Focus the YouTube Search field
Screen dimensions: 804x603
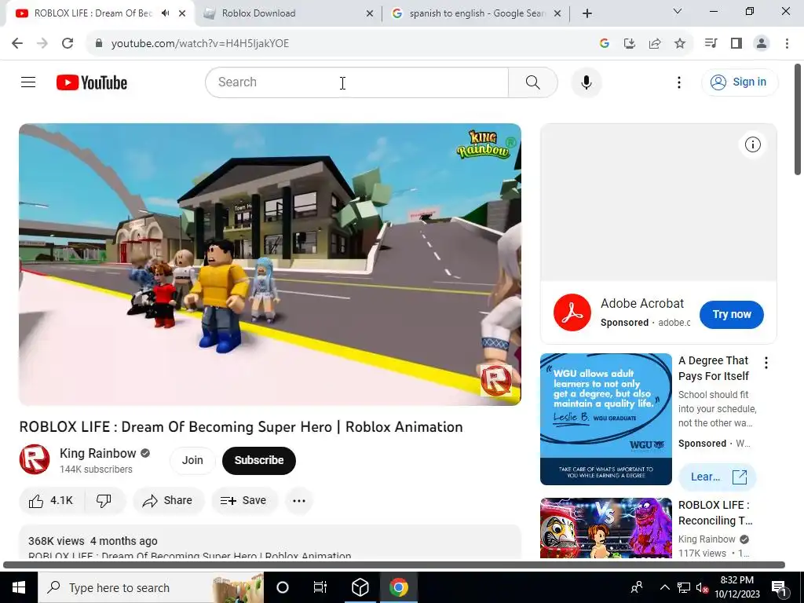pos(357,82)
